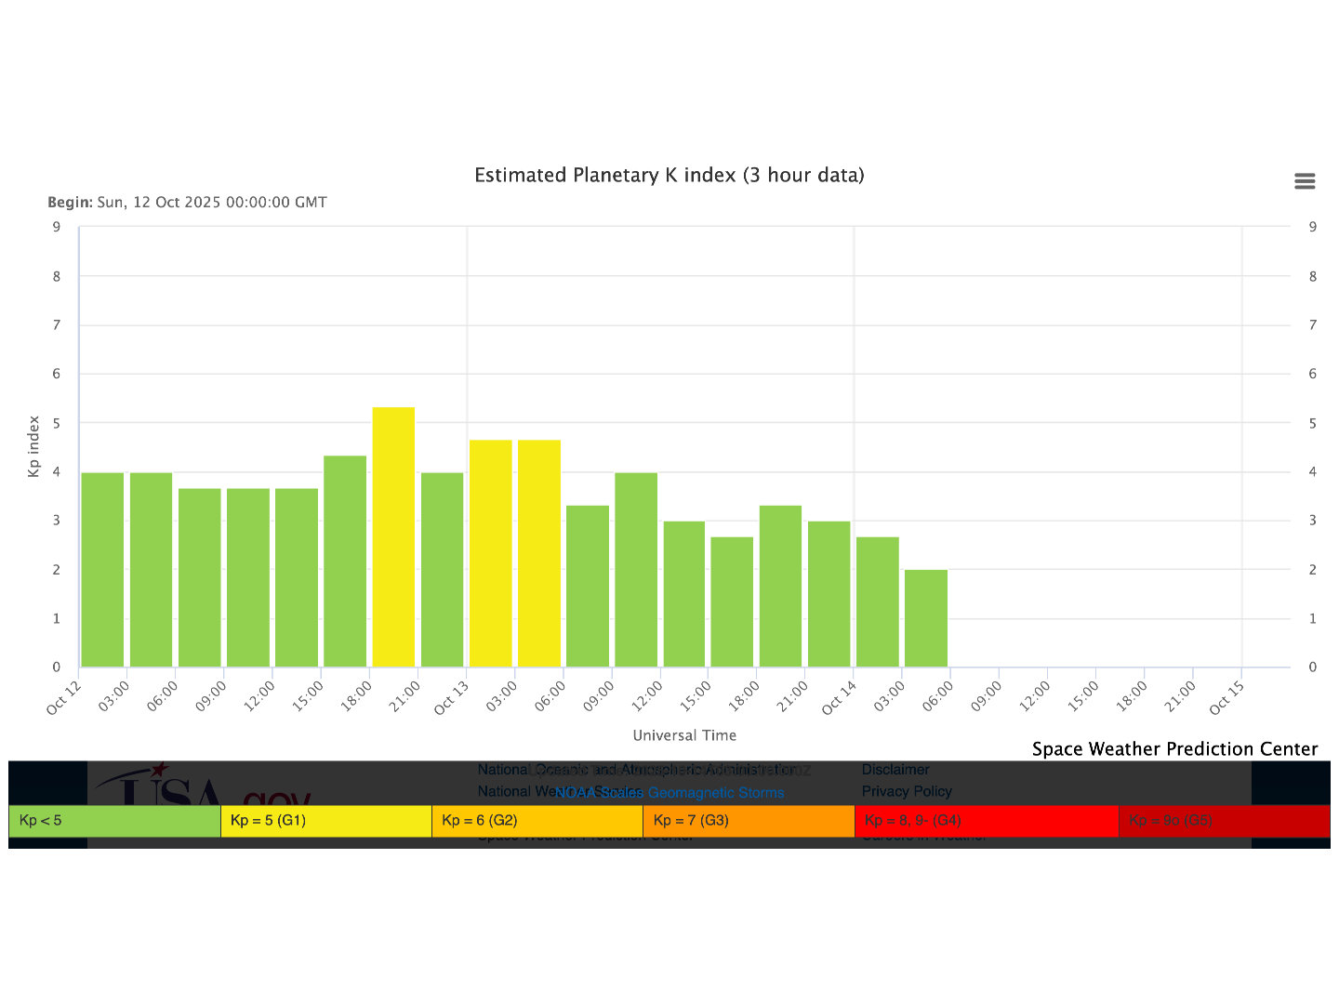Click the Disclaimer footer link

[895, 770]
